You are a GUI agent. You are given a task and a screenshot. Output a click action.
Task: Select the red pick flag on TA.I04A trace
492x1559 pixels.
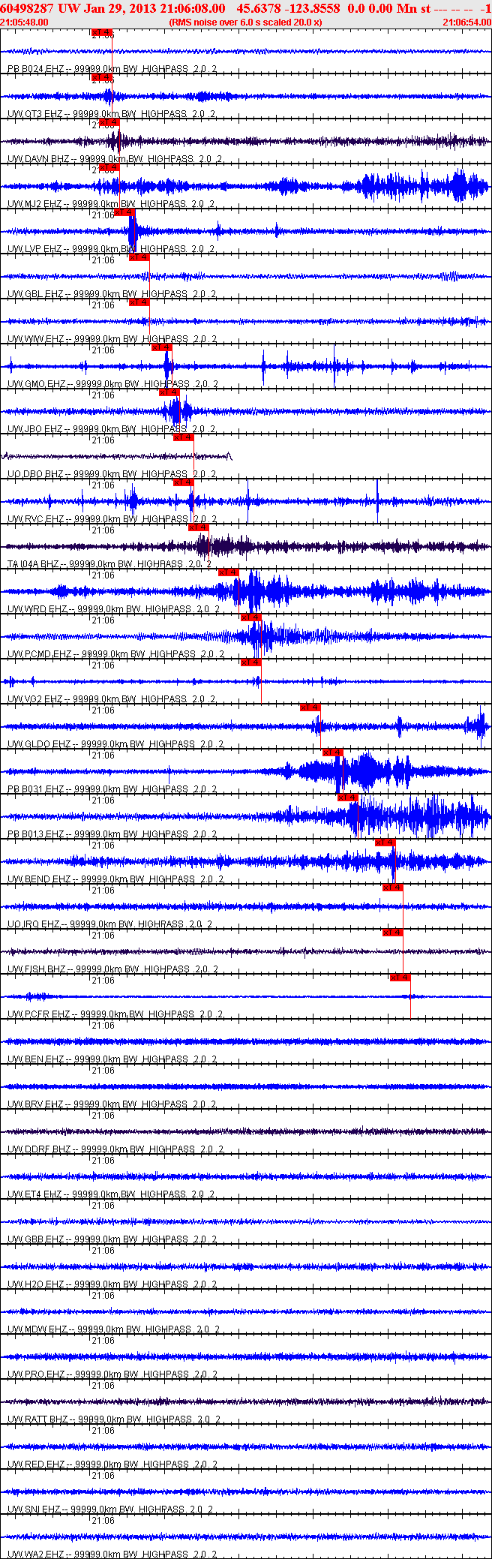coord(199,527)
